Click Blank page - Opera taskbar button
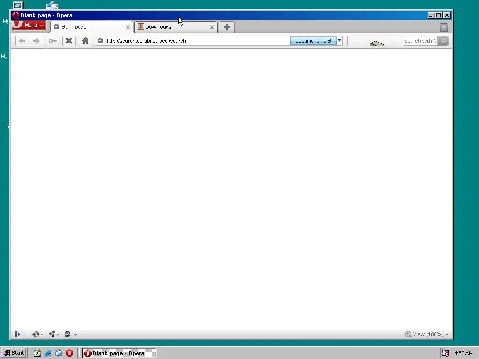Image resolution: width=479 pixels, height=359 pixels. point(120,353)
